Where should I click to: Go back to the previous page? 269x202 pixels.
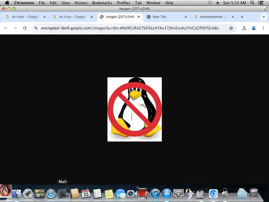point(6,28)
